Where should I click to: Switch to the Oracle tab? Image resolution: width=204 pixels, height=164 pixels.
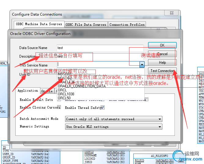coord(47,91)
